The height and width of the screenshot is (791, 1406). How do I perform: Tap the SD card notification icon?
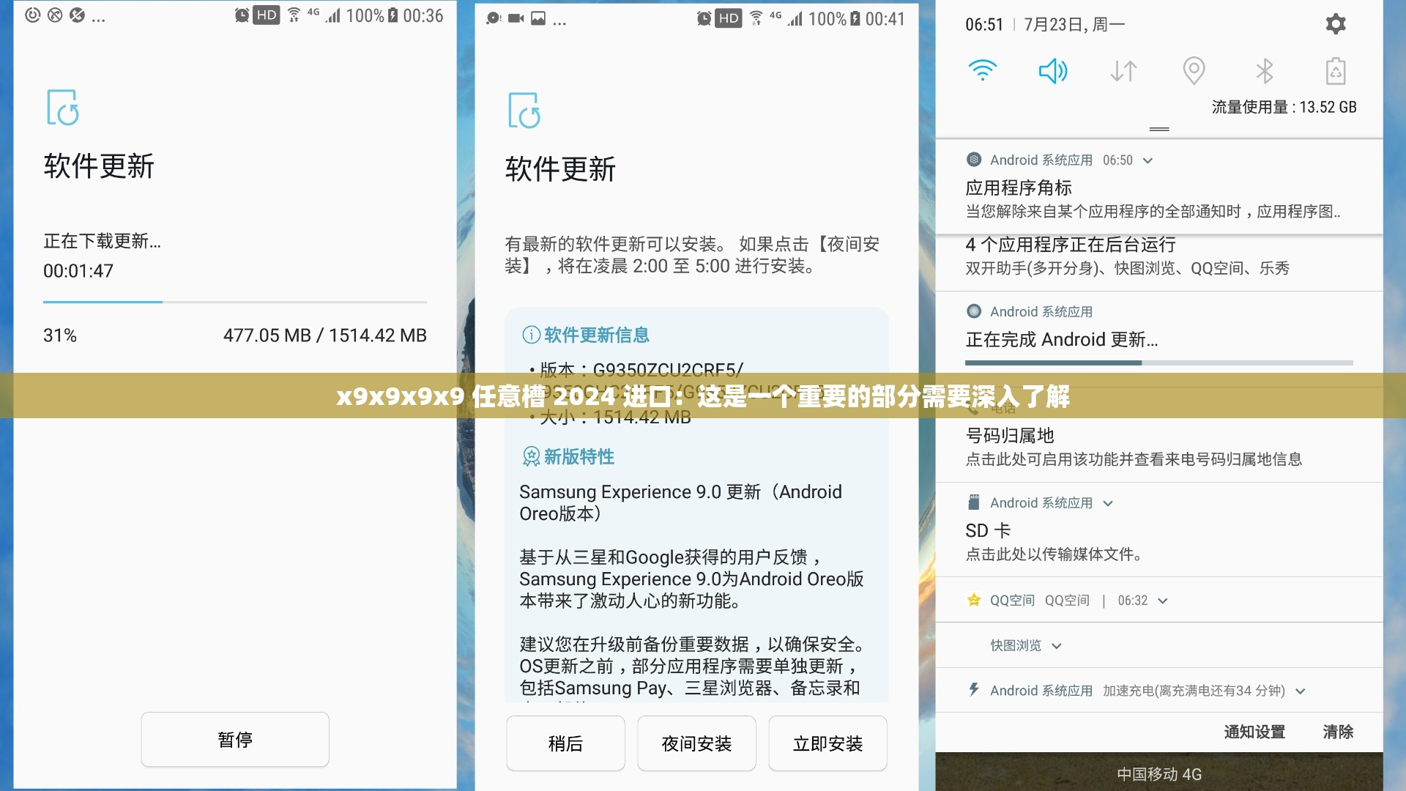(x=974, y=502)
